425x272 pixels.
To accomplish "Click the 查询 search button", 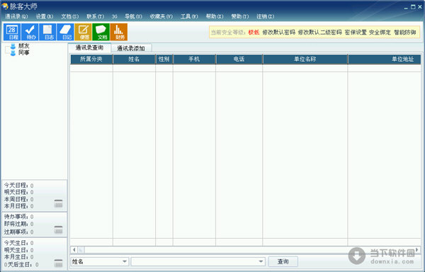I will pyautogui.click(x=283, y=261).
